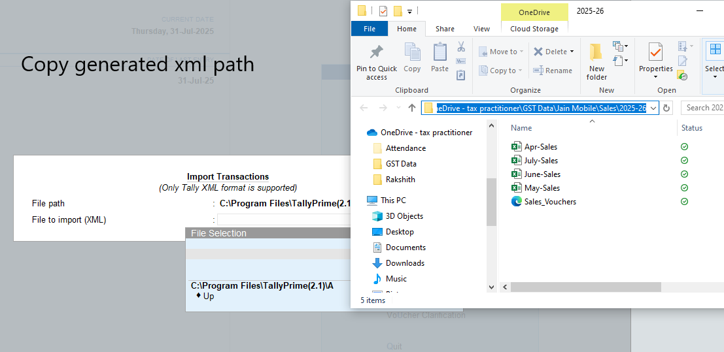Click navigation pane scroll-up arrow
This screenshot has height=352, width=724.
[491, 125]
